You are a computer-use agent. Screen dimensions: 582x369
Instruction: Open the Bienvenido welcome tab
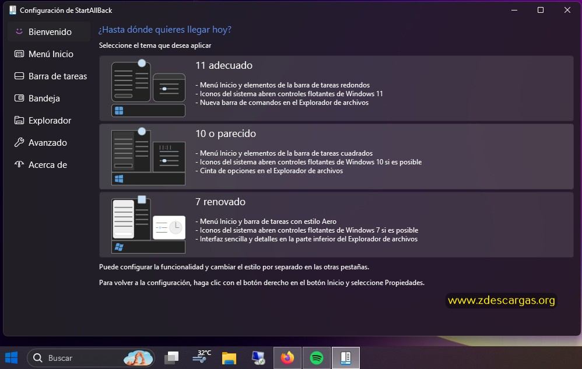[x=49, y=31]
